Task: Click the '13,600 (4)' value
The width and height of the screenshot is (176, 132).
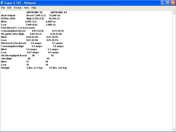Action: 54,15
